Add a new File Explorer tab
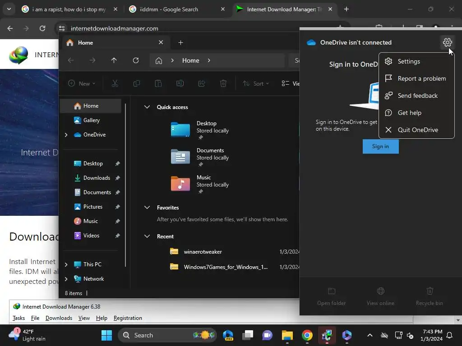The width and height of the screenshot is (462, 346). [180, 43]
